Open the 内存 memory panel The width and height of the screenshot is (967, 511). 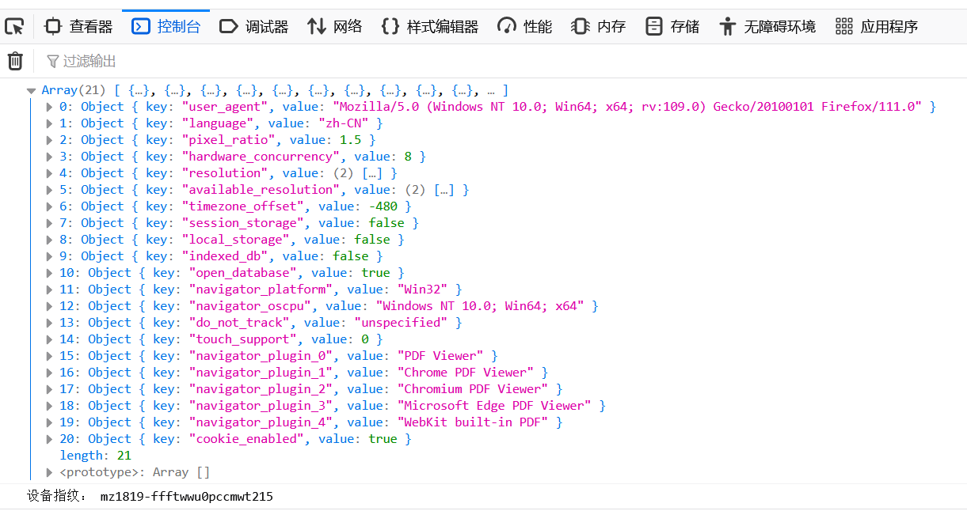tap(598, 26)
